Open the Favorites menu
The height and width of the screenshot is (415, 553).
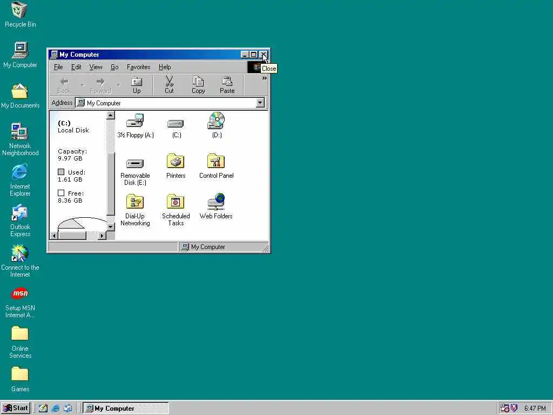tap(138, 67)
